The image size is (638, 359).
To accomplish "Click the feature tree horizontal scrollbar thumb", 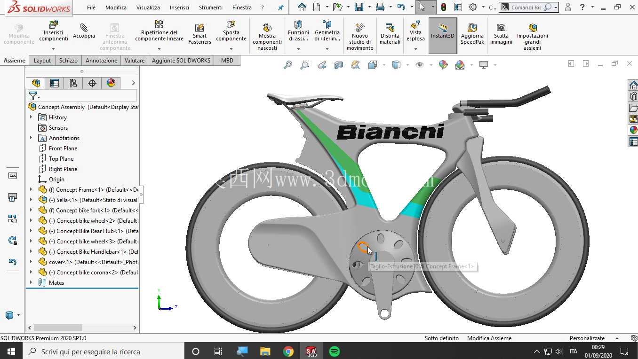I will (x=58, y=328).
